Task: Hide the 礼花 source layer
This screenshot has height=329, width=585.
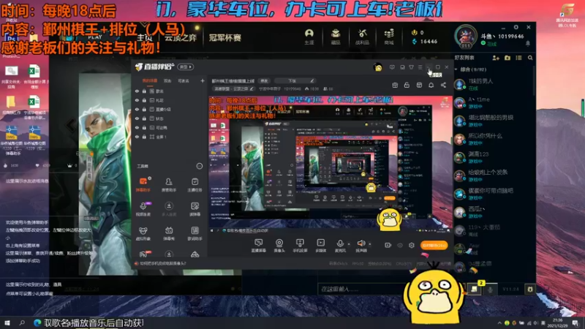Action: (x=137, y=100)
